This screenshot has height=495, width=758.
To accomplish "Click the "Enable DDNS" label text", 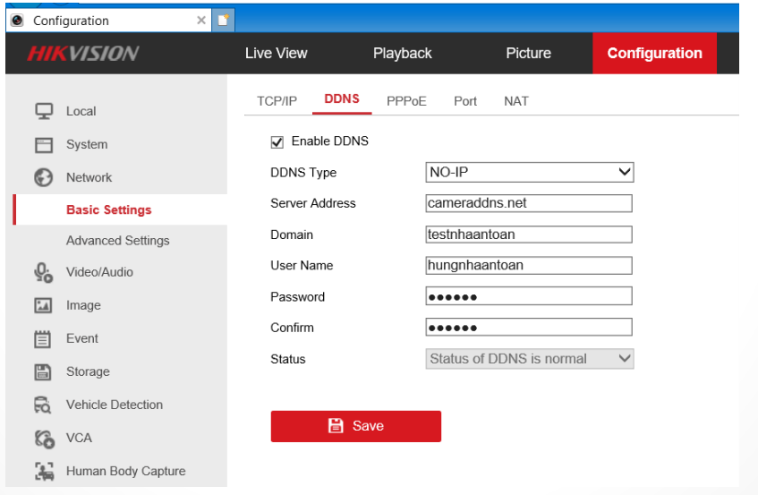I will pos(330,141).
